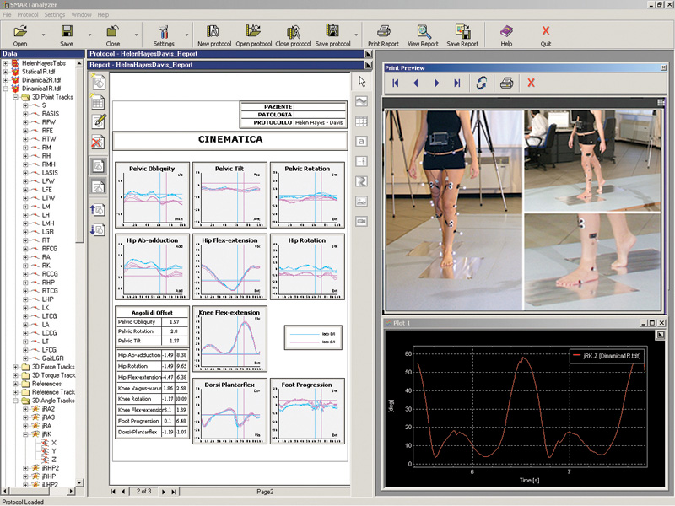The height and width of the screenshot is (506, 675).
Task: Collapse the Dinamica1R.tdf tree node
Action: pos(6,89)
